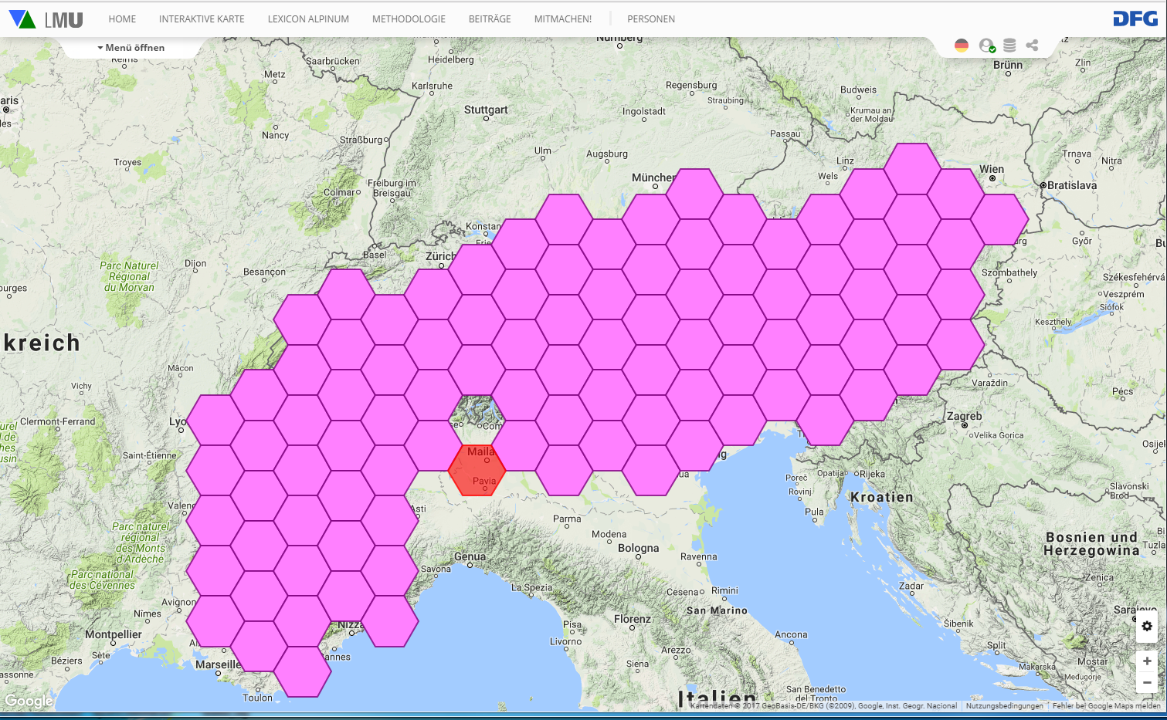This screenshot has height=720, width=1167.
Task: Click the Nutzungsbedingungen link
Action: 1004,705
